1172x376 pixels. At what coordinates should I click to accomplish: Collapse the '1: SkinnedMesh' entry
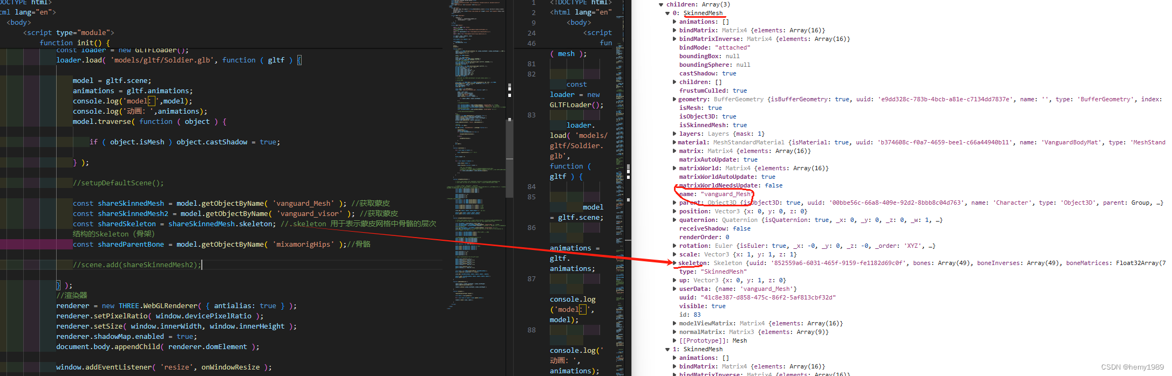click(667, 349)
